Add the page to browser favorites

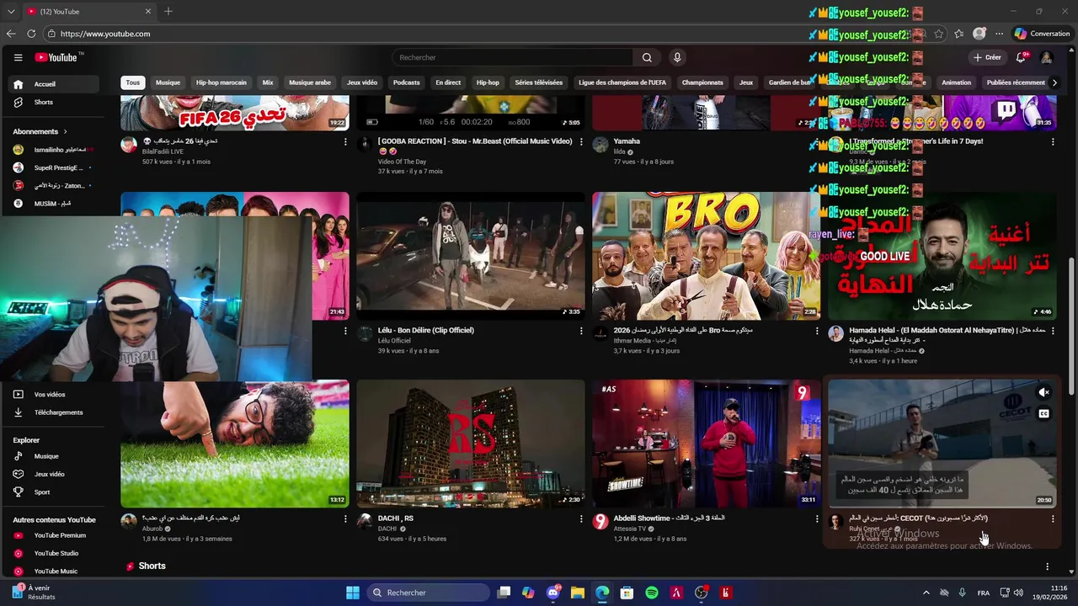click(938, 34)
